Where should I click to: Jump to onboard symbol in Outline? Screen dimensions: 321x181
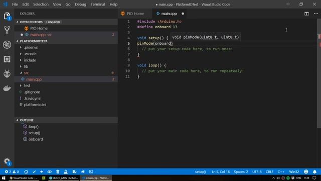click(66, 139)
